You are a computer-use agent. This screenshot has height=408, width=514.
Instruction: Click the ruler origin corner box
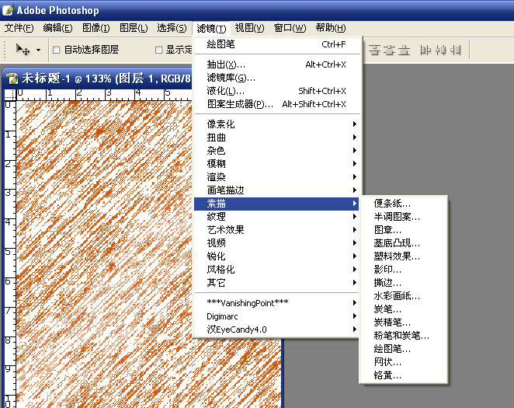pyautogui.click(x=10, y=95)
